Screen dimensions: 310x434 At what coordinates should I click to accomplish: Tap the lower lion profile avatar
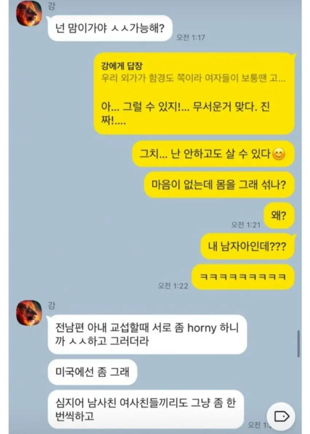(29, 313)
